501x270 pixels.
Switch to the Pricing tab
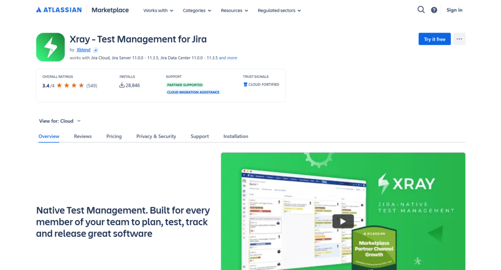(x=114, y=136)
